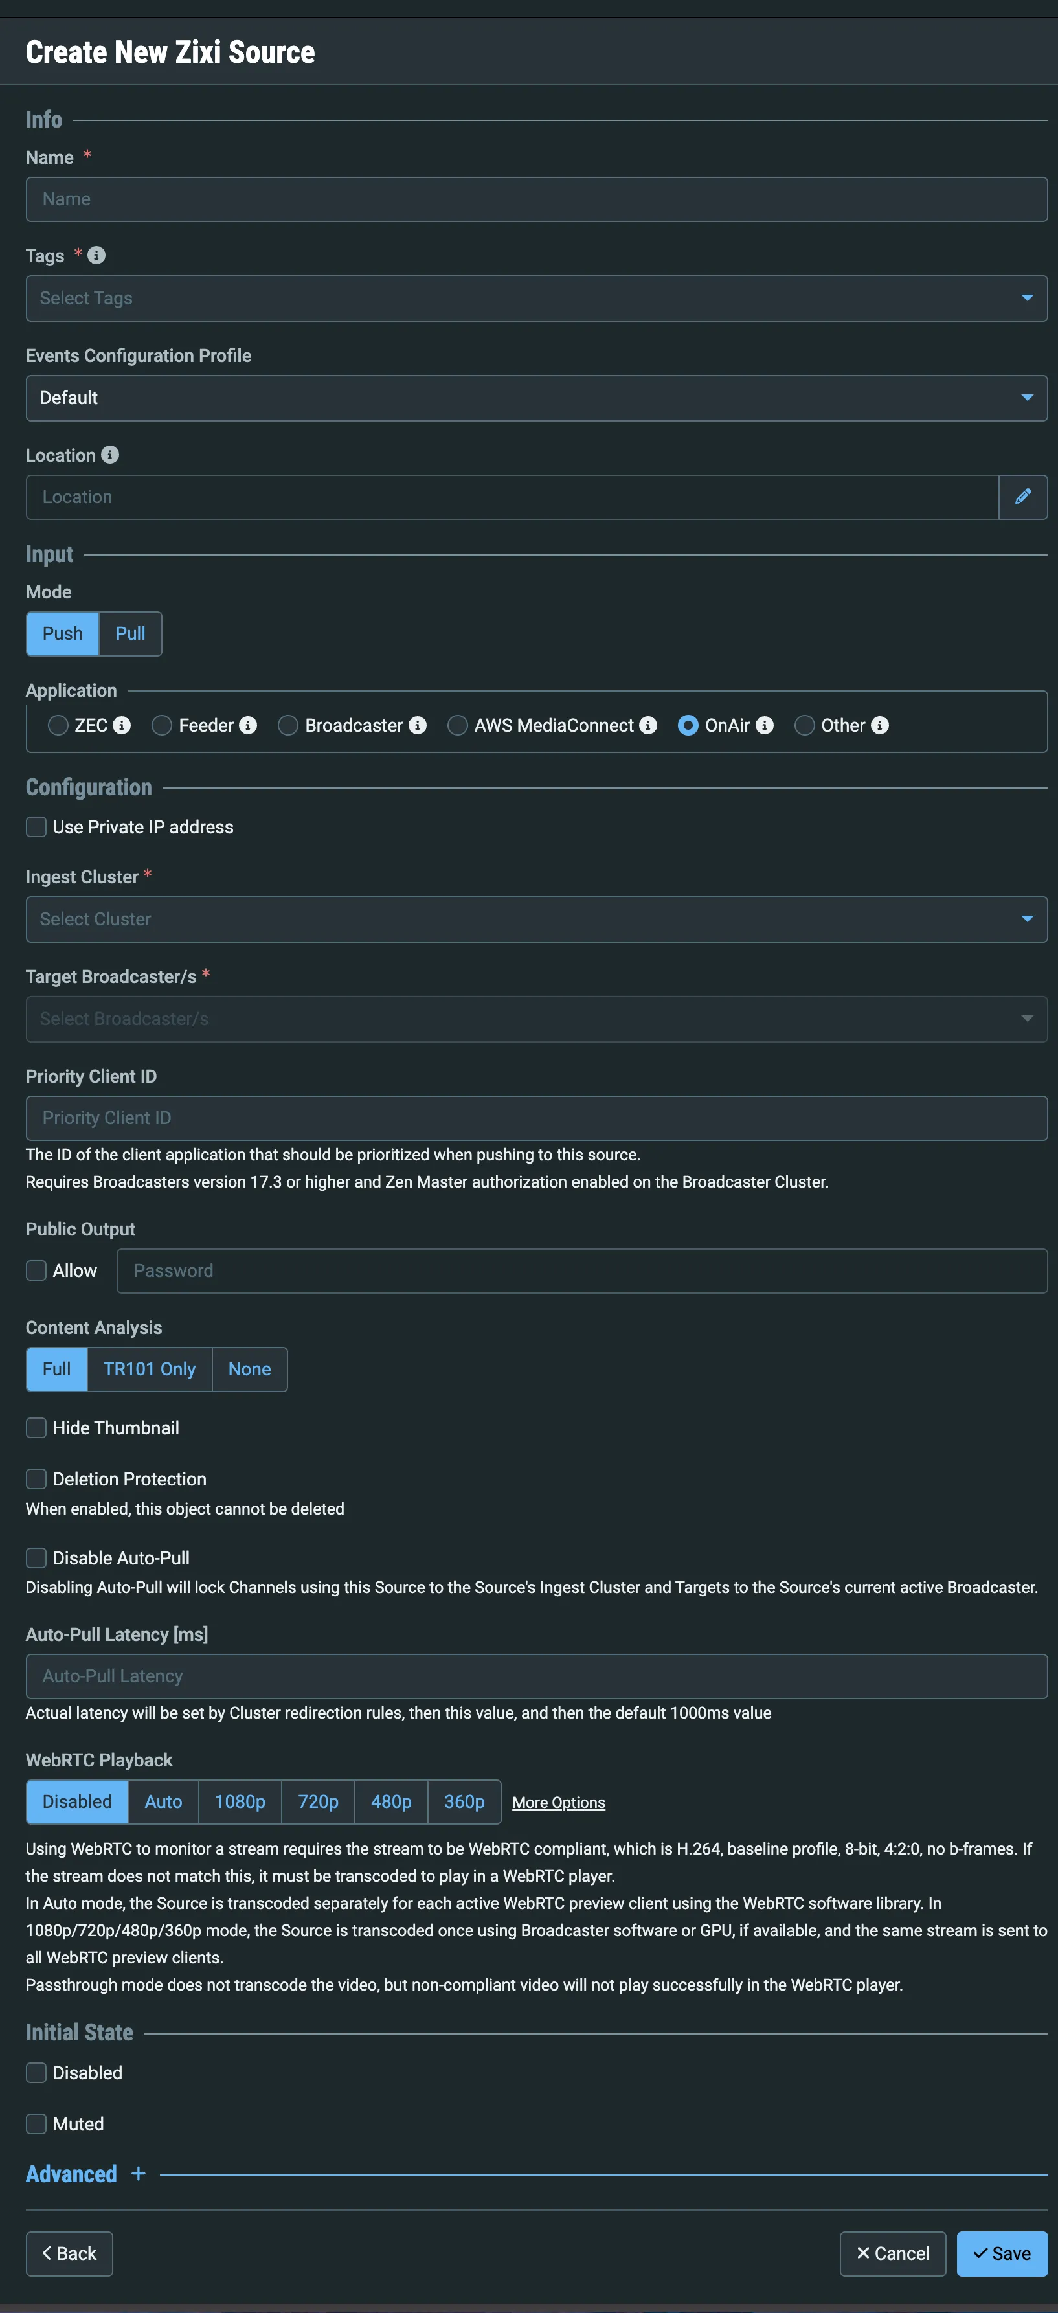1058x2313 pixels.
Task: Set Content Analysis to TR101 Only
Action: tap(149, 1370)
